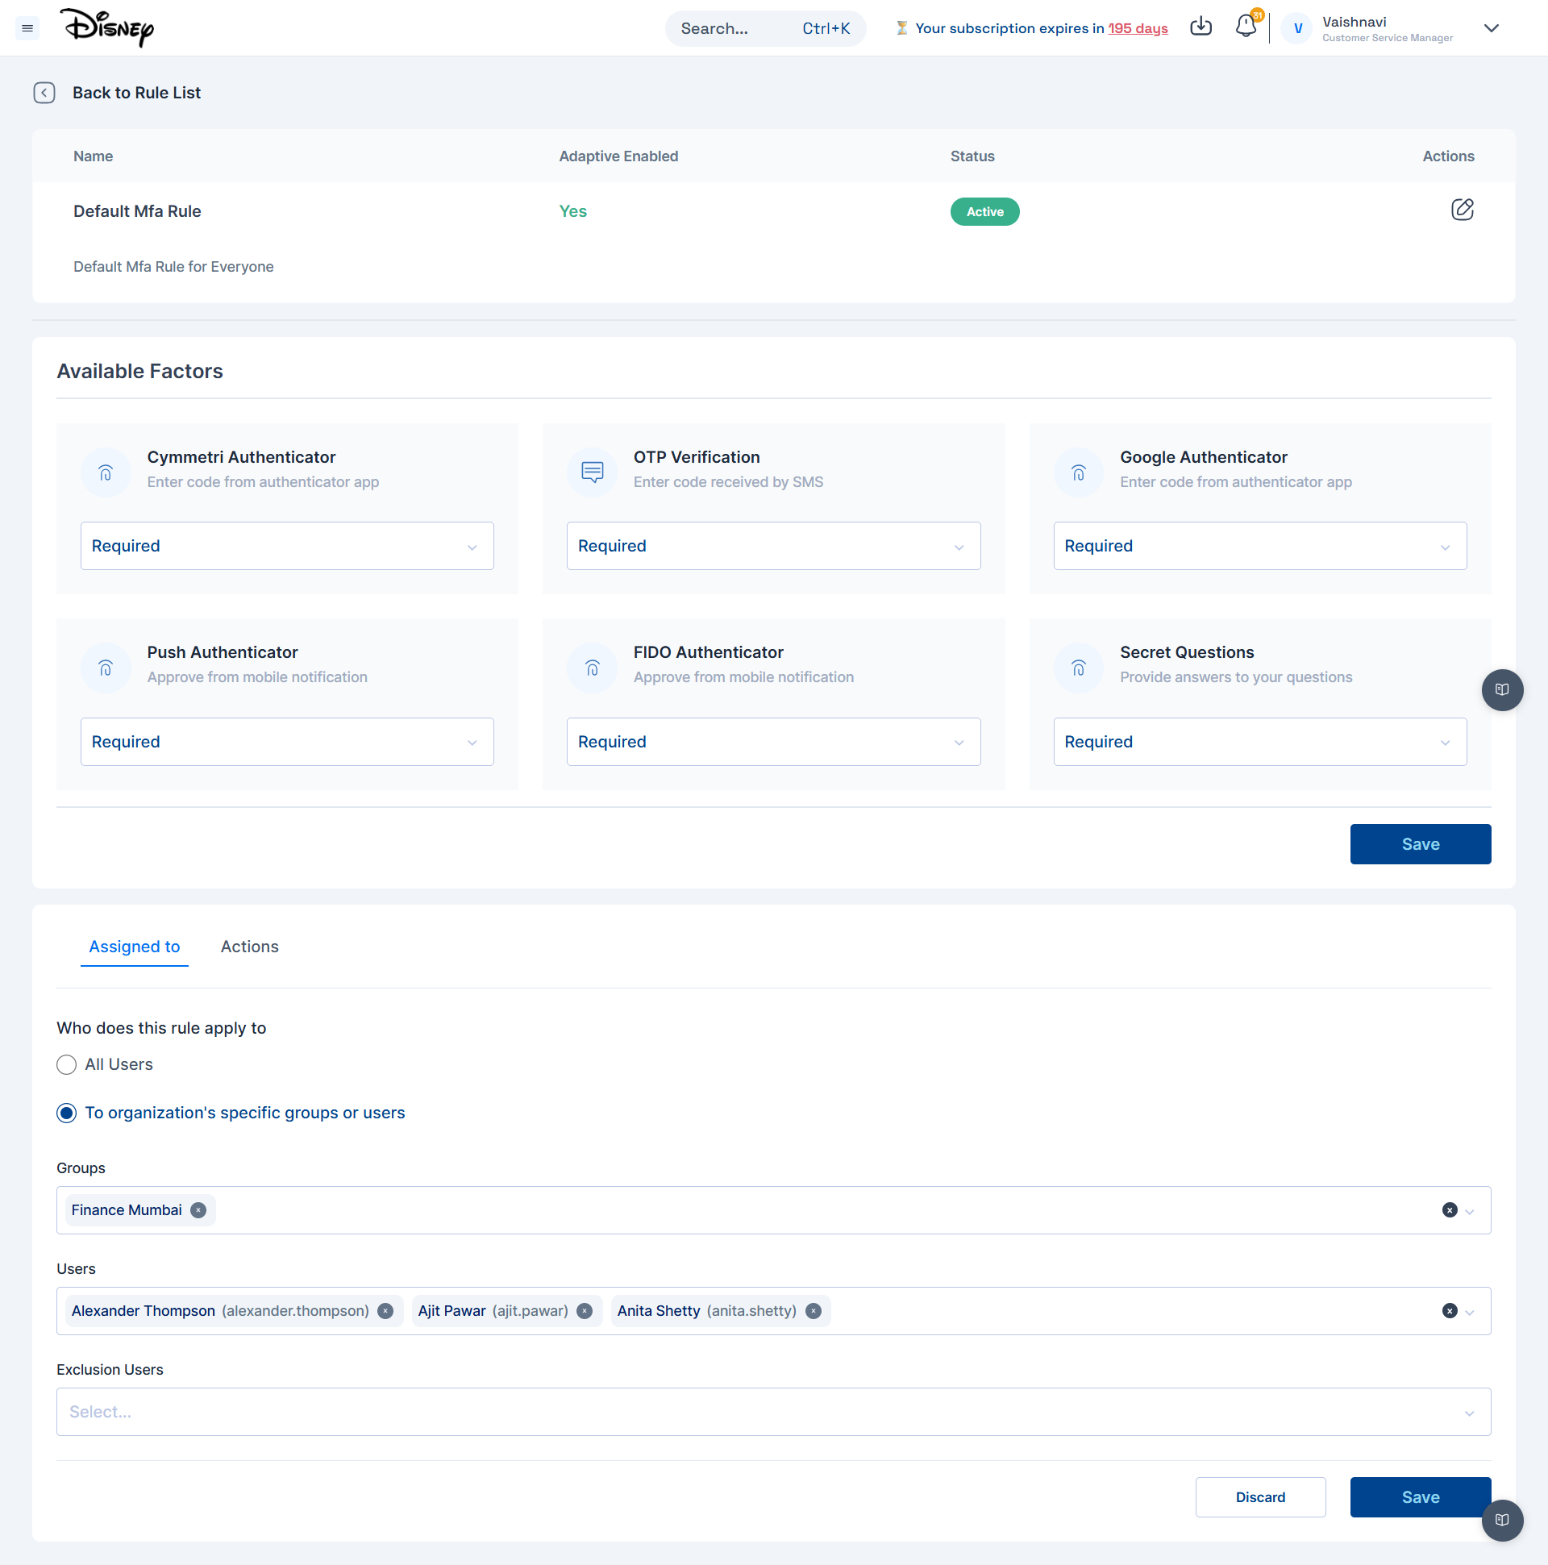Open the notifications bell
Image resolution: width=1548 pixels, height=1565 pixels.
click(x=1246, y=27)
